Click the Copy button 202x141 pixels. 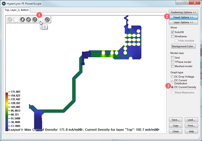175,126
